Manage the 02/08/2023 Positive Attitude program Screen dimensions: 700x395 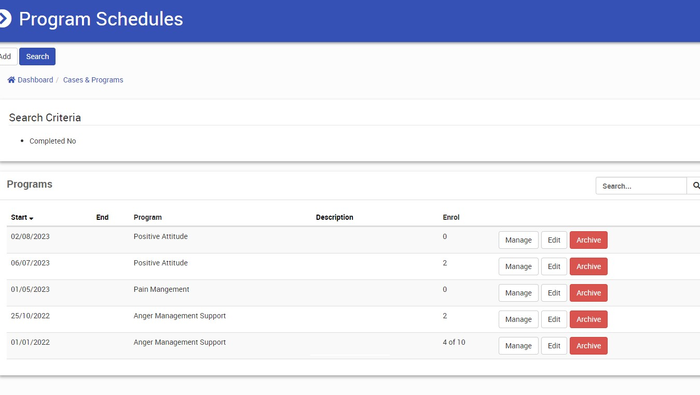[x=518, y=240]
